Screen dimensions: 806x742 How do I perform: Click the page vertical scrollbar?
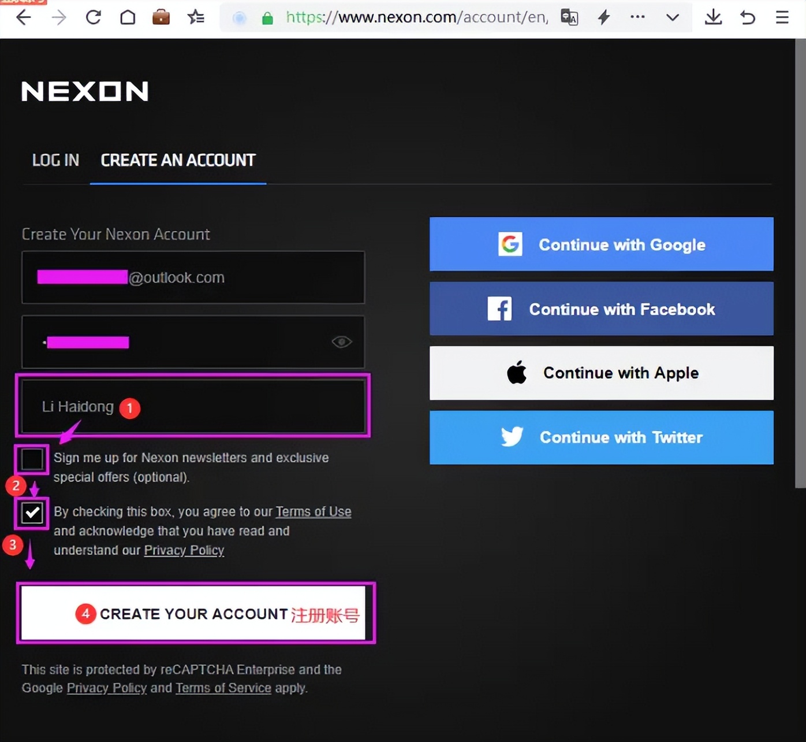800,264
